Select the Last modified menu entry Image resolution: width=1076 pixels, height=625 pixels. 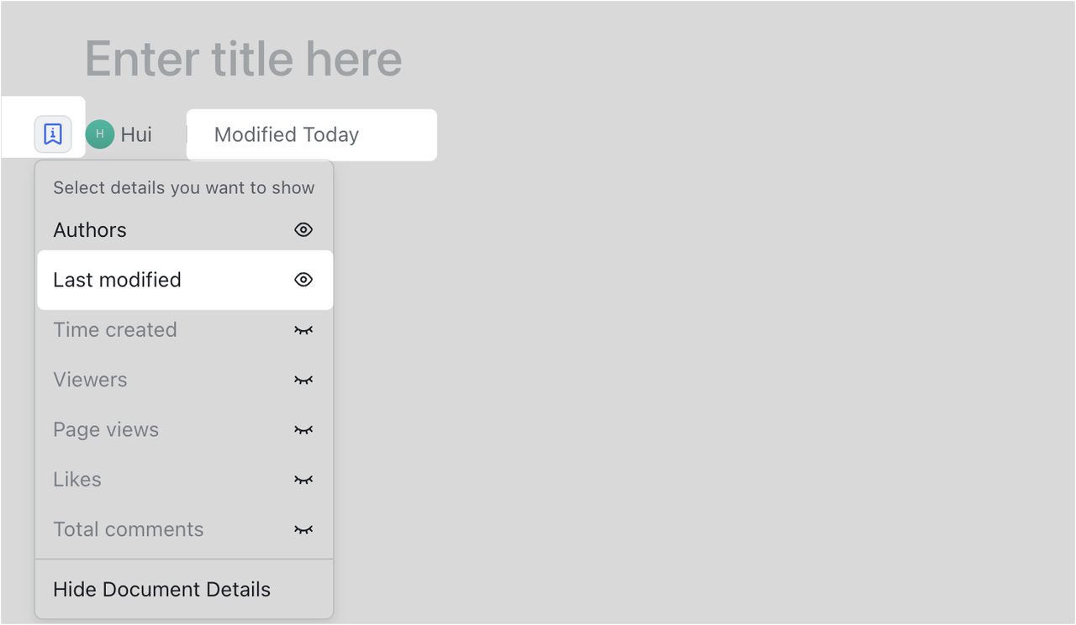117,280
